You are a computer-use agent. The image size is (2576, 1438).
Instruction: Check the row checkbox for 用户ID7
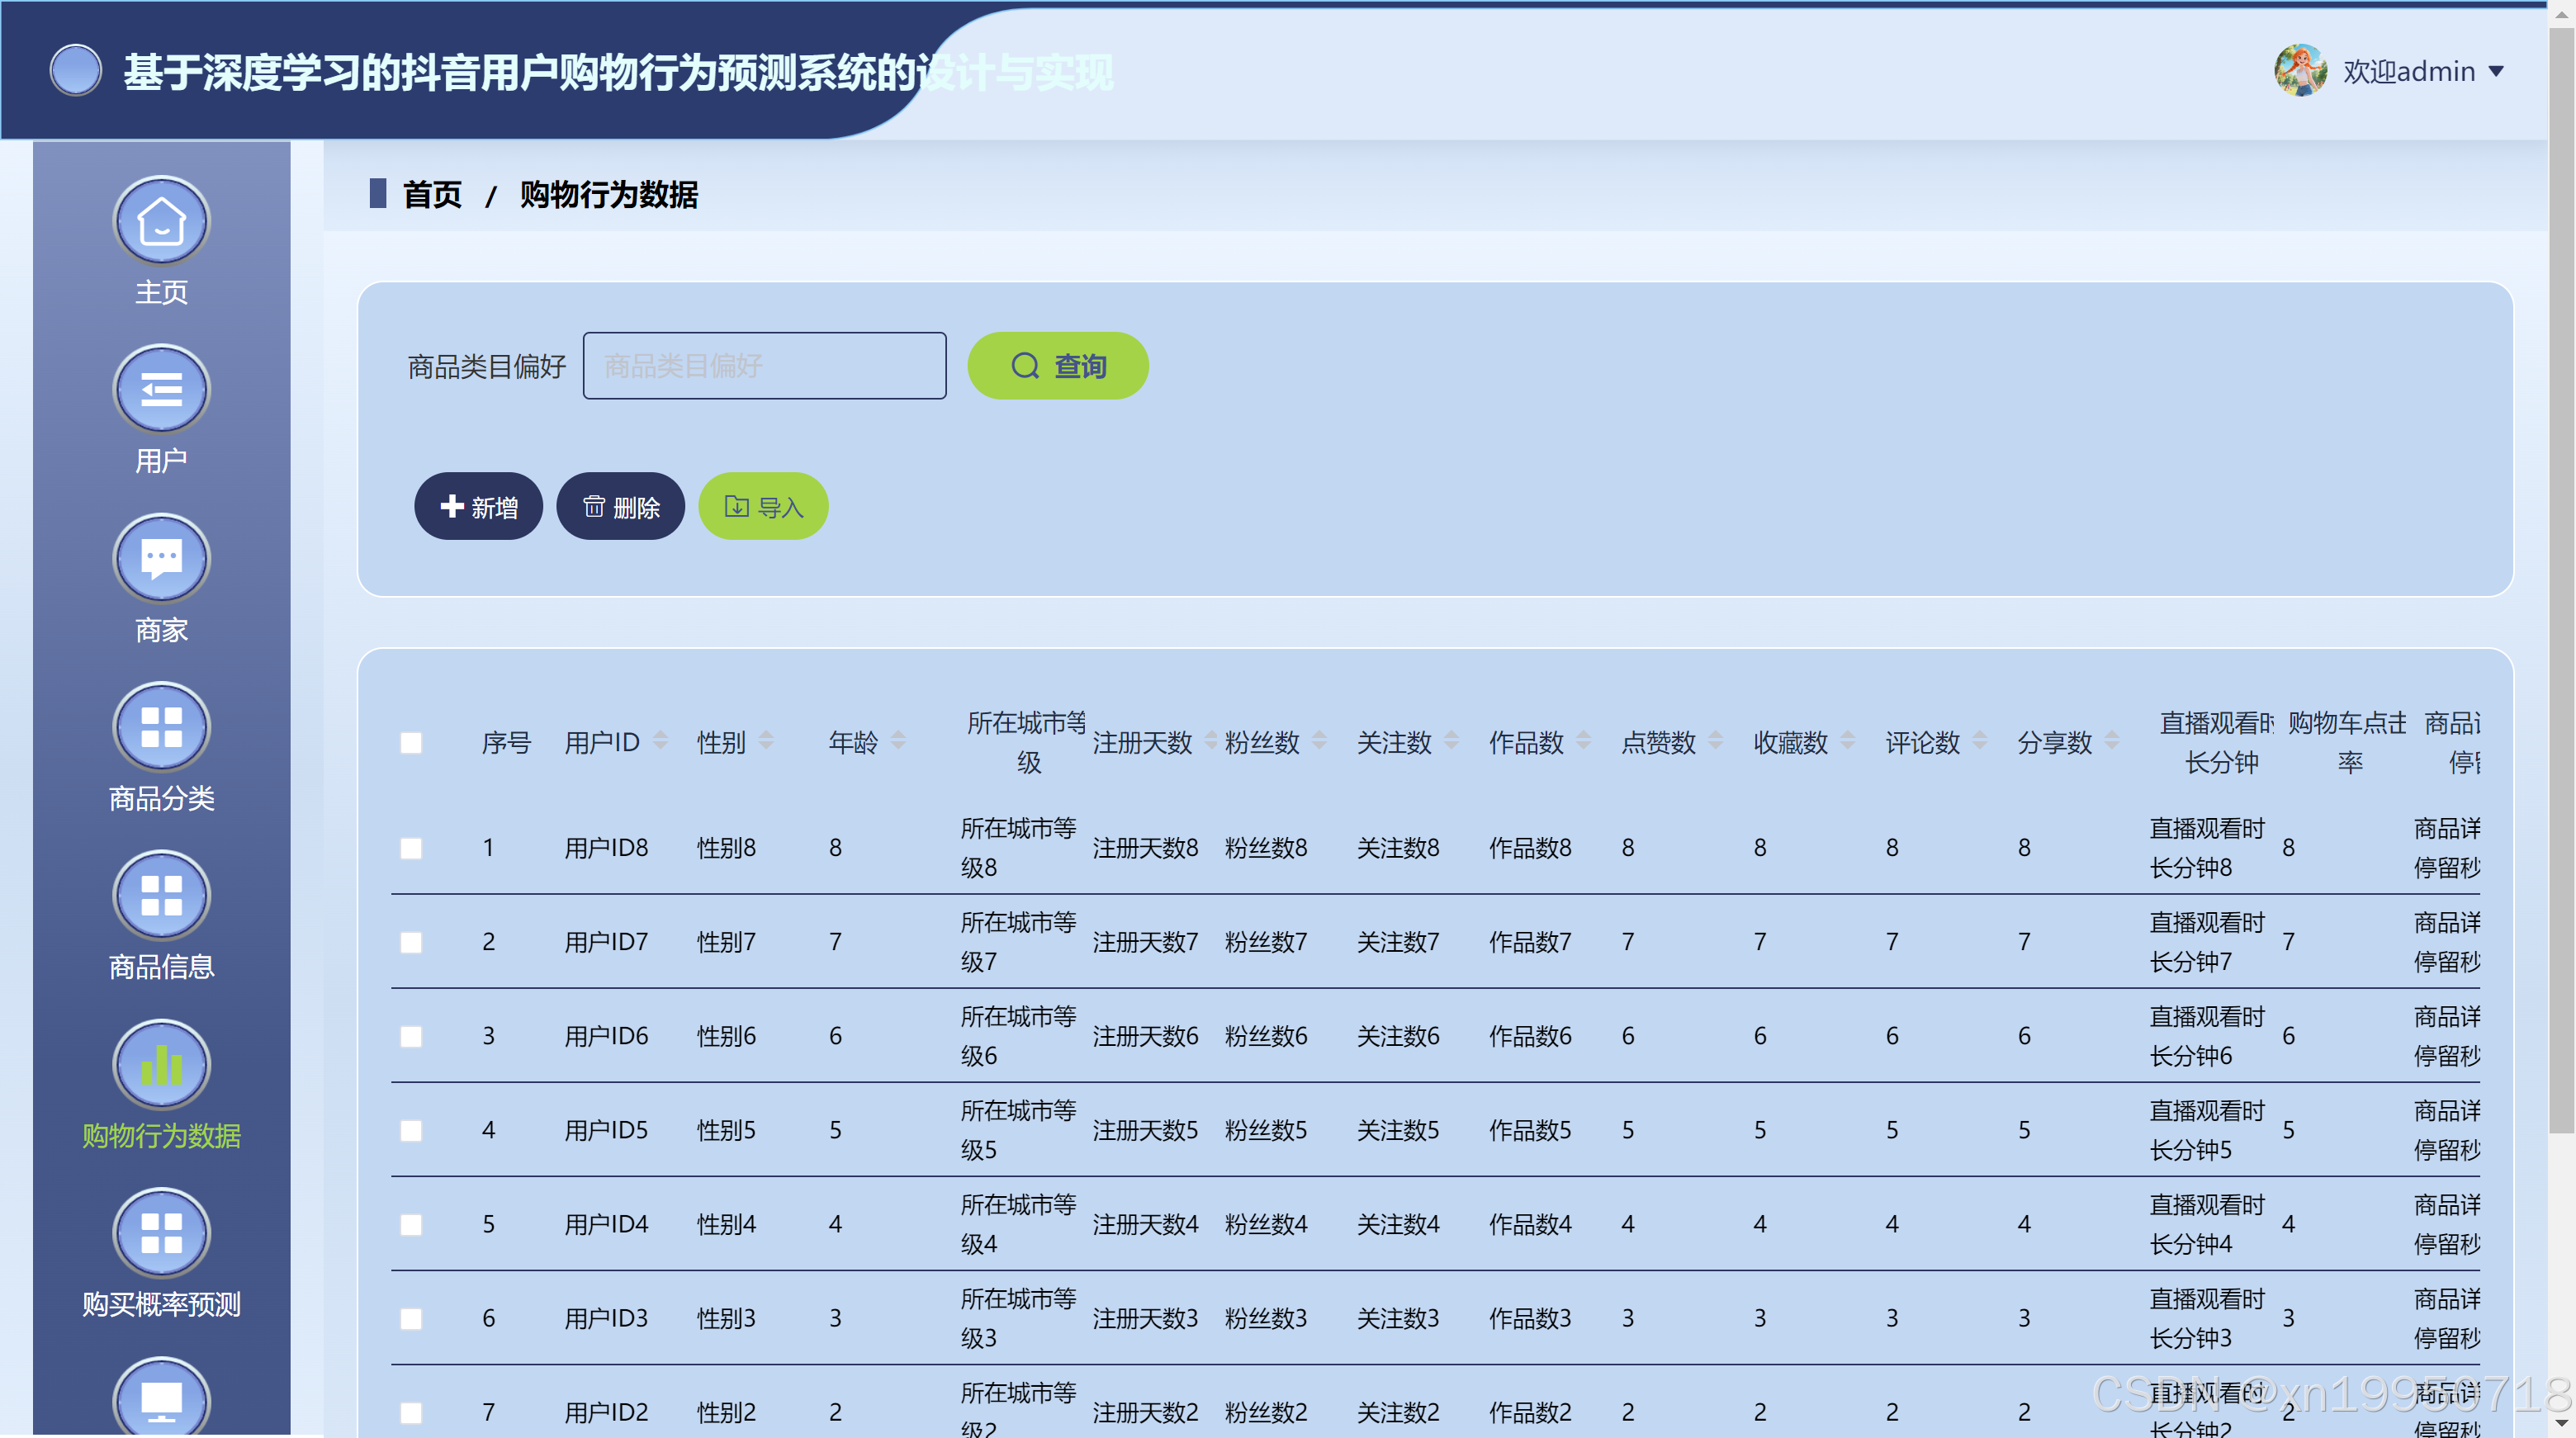click(411, 942)
